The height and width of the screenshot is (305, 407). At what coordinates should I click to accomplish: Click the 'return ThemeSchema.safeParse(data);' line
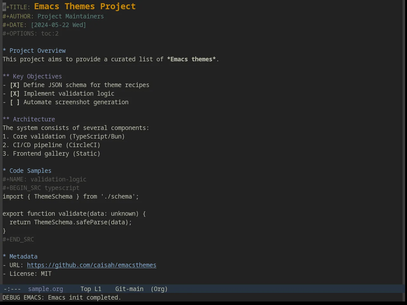click(71, 222)
